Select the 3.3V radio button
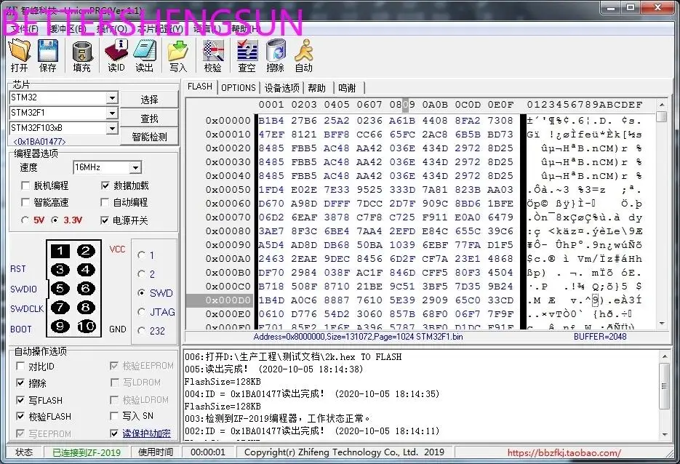The width and height of the screenshot is (680, 464). pos(55,220)
